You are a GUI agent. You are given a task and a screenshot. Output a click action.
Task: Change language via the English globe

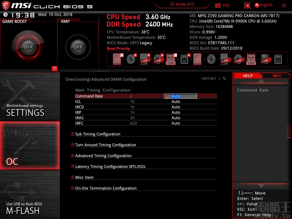263,5
